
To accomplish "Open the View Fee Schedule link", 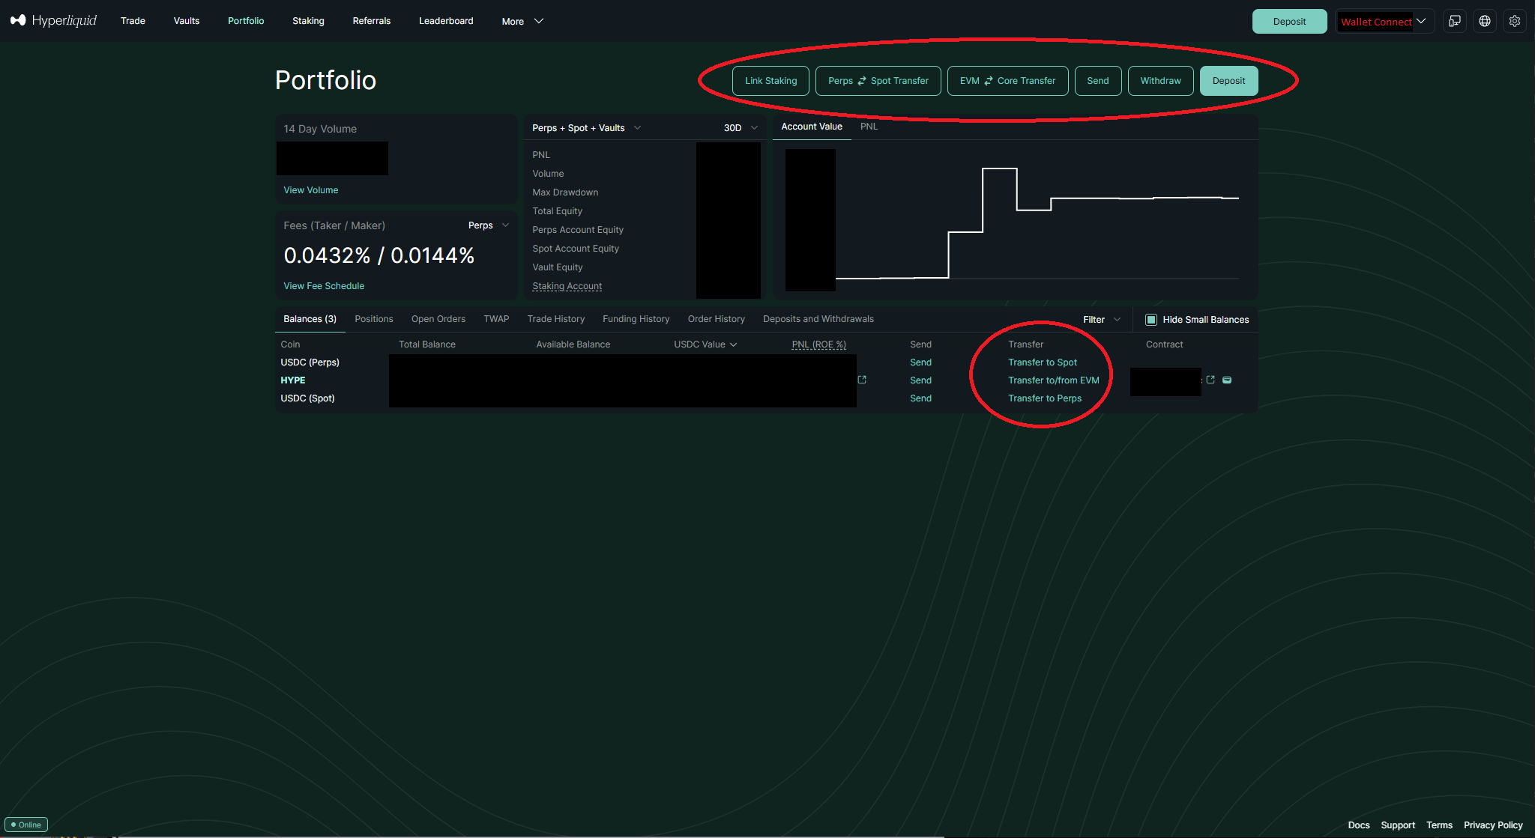I will (x=324, y=286).
